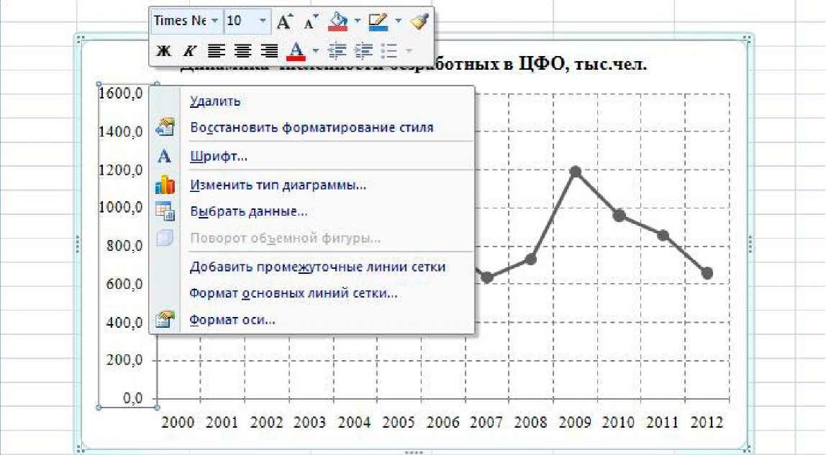The image size is (826, 455).
Task: Open font color dropdown arrow
Action: click(x=316, y=51)
